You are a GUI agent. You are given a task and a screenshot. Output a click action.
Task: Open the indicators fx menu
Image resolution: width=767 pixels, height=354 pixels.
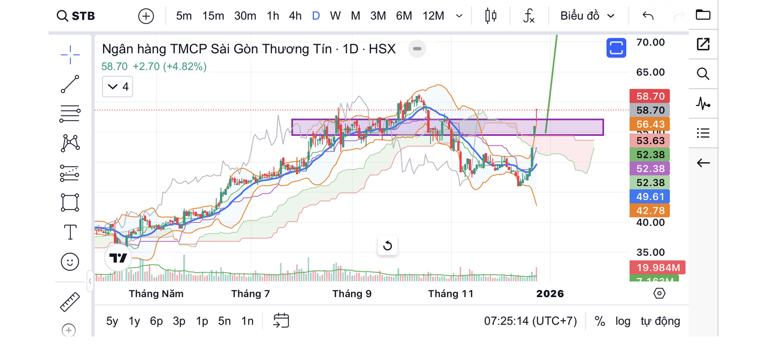pyautogui.click(x=529, y=16)
